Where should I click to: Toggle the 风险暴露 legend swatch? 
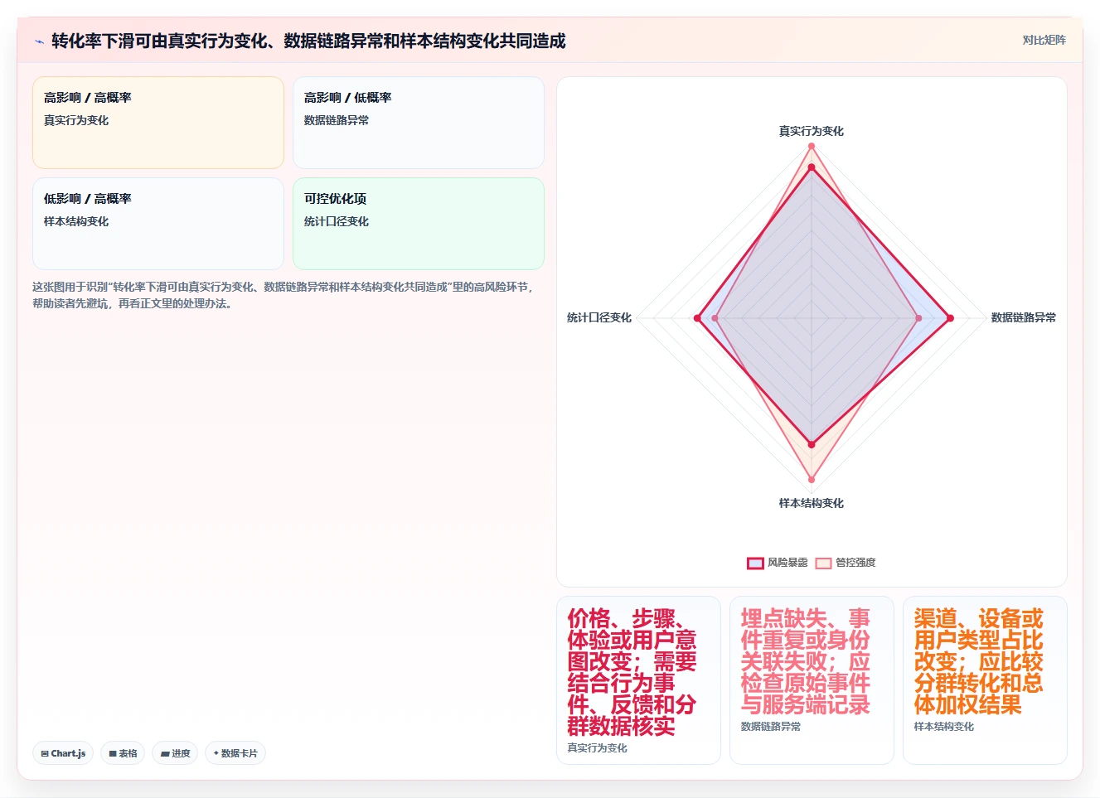coord(755,563)
